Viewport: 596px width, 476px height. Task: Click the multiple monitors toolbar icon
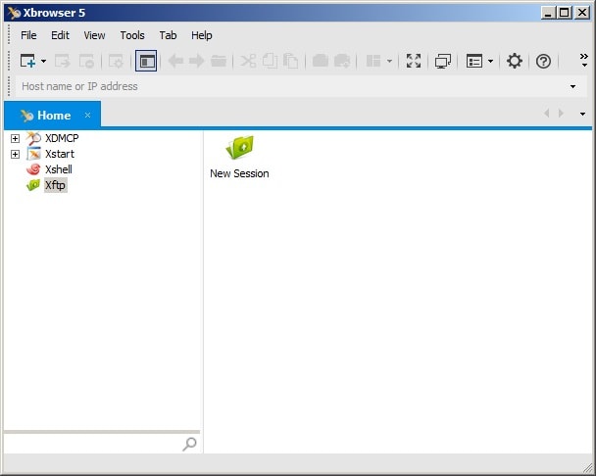pos(443,61)
